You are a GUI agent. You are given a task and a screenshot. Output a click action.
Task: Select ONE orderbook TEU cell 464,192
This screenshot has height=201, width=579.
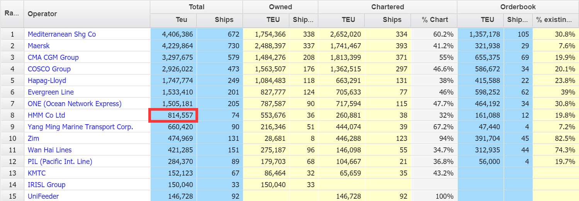coord(481,104)
